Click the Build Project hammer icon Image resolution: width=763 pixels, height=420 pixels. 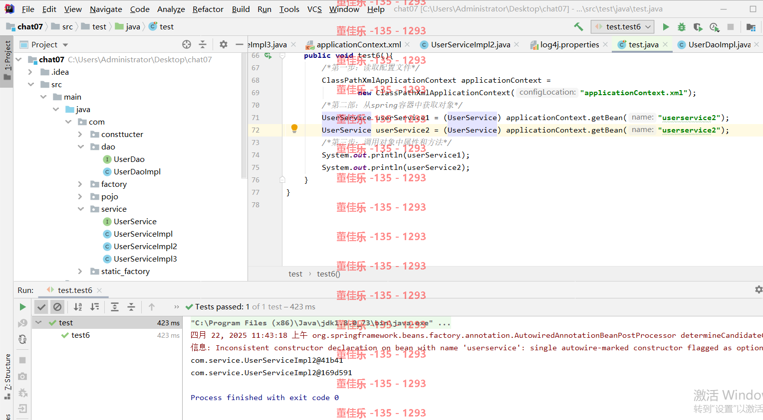click(578, 27)
